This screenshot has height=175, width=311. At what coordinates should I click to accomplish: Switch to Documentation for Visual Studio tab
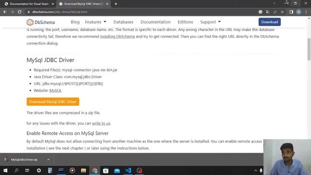[x=29, y=4]
